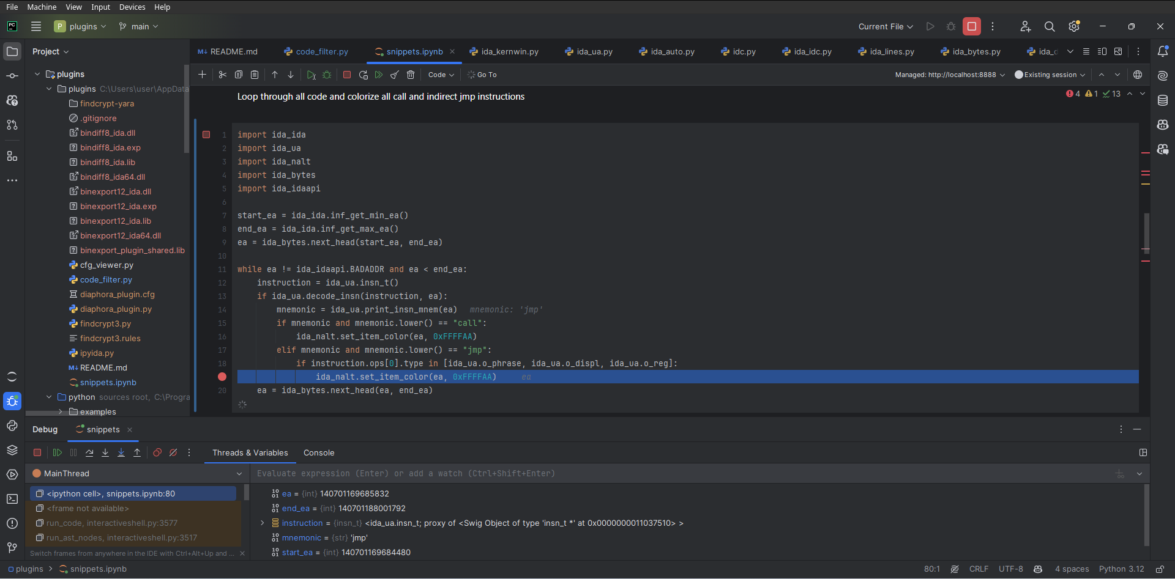View breakpoints in Debug toolbar

point(157,452)
